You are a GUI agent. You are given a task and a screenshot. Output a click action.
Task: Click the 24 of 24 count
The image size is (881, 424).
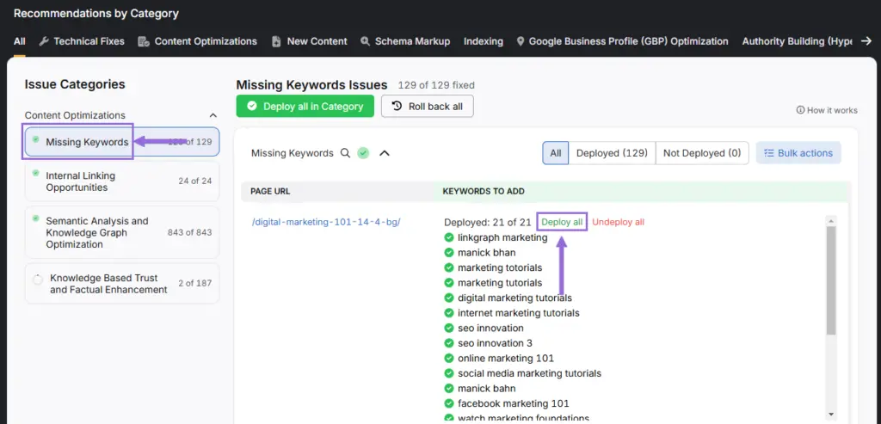tap(195, 181)
